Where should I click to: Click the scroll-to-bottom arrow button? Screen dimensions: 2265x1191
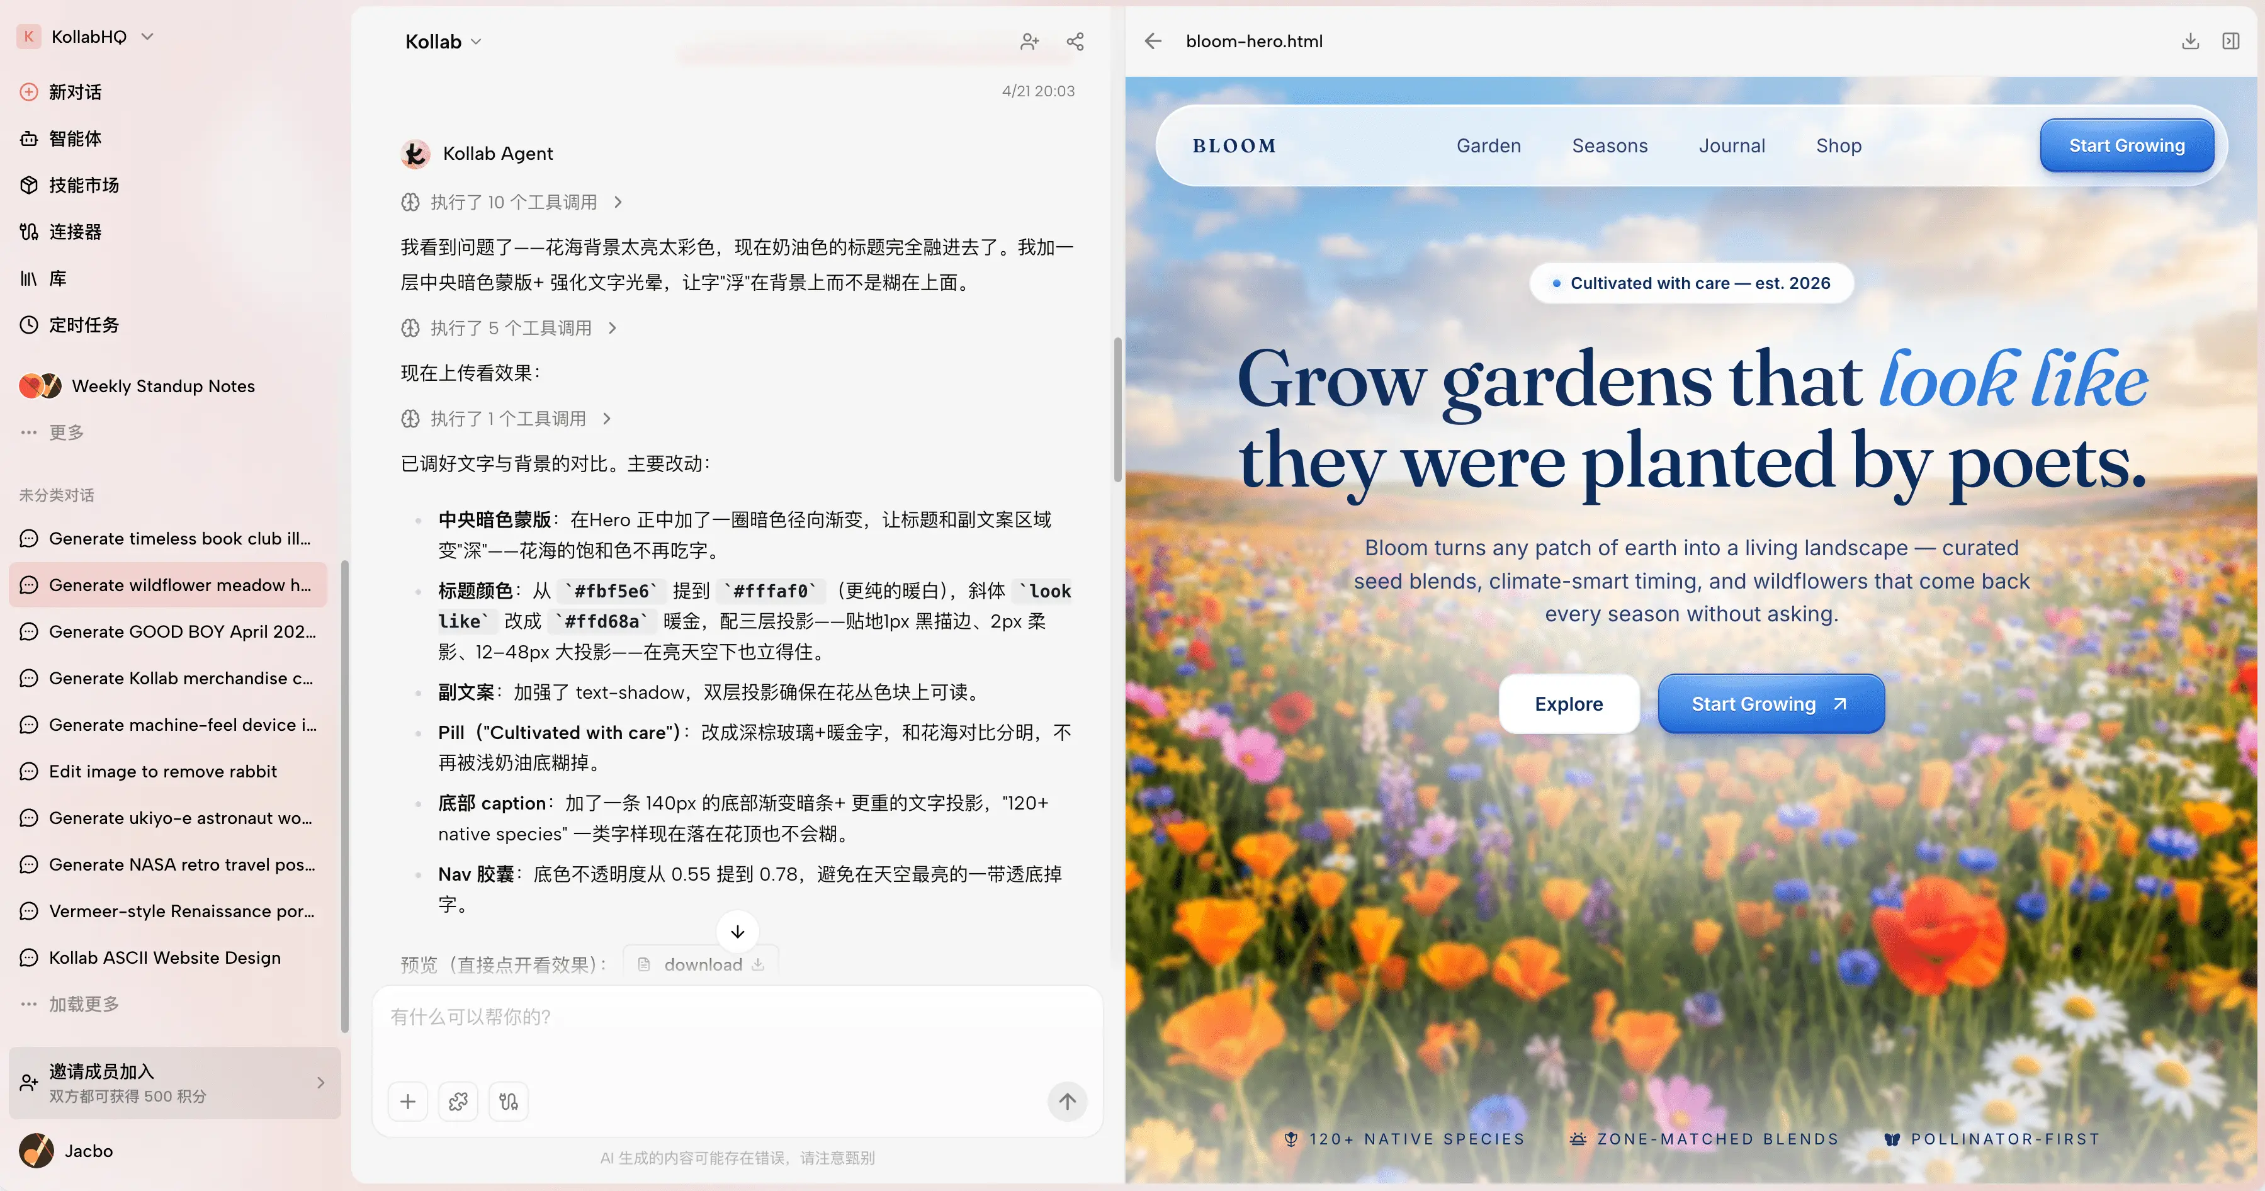737,932
